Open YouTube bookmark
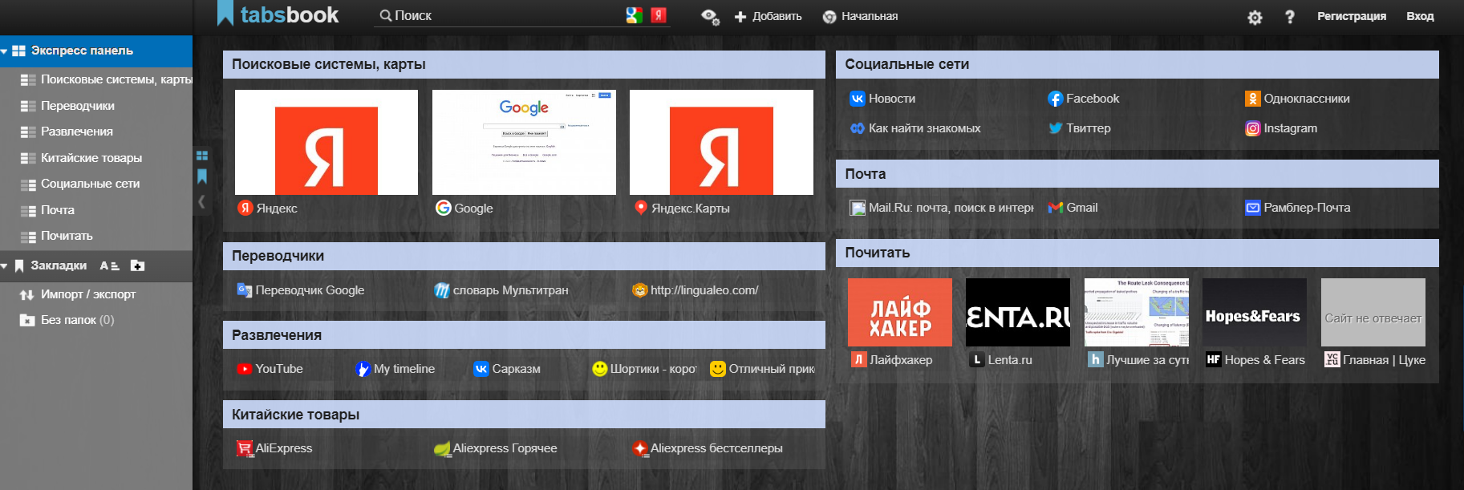1464x490 pixels. click(x=270, y=369)
